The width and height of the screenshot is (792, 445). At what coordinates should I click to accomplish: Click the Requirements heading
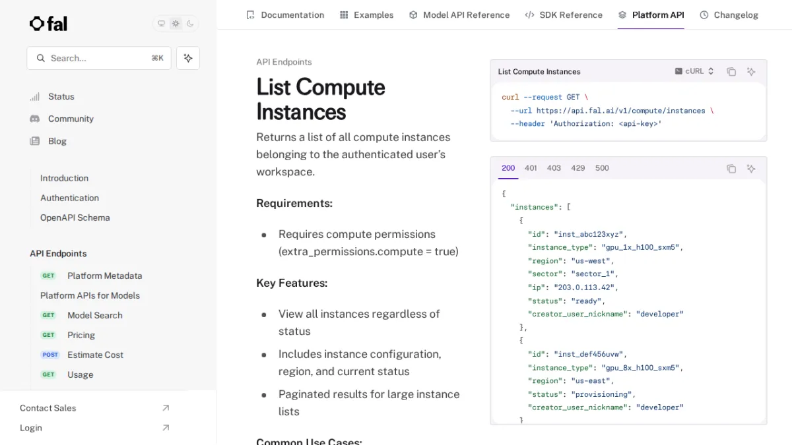294,203
